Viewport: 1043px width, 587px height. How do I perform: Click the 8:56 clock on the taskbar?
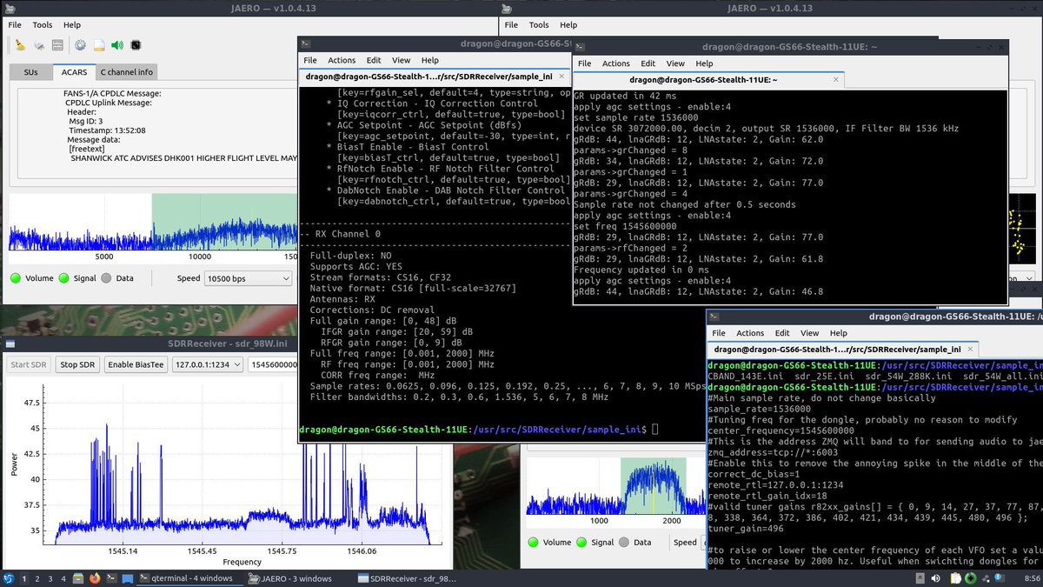point(1033,578)
